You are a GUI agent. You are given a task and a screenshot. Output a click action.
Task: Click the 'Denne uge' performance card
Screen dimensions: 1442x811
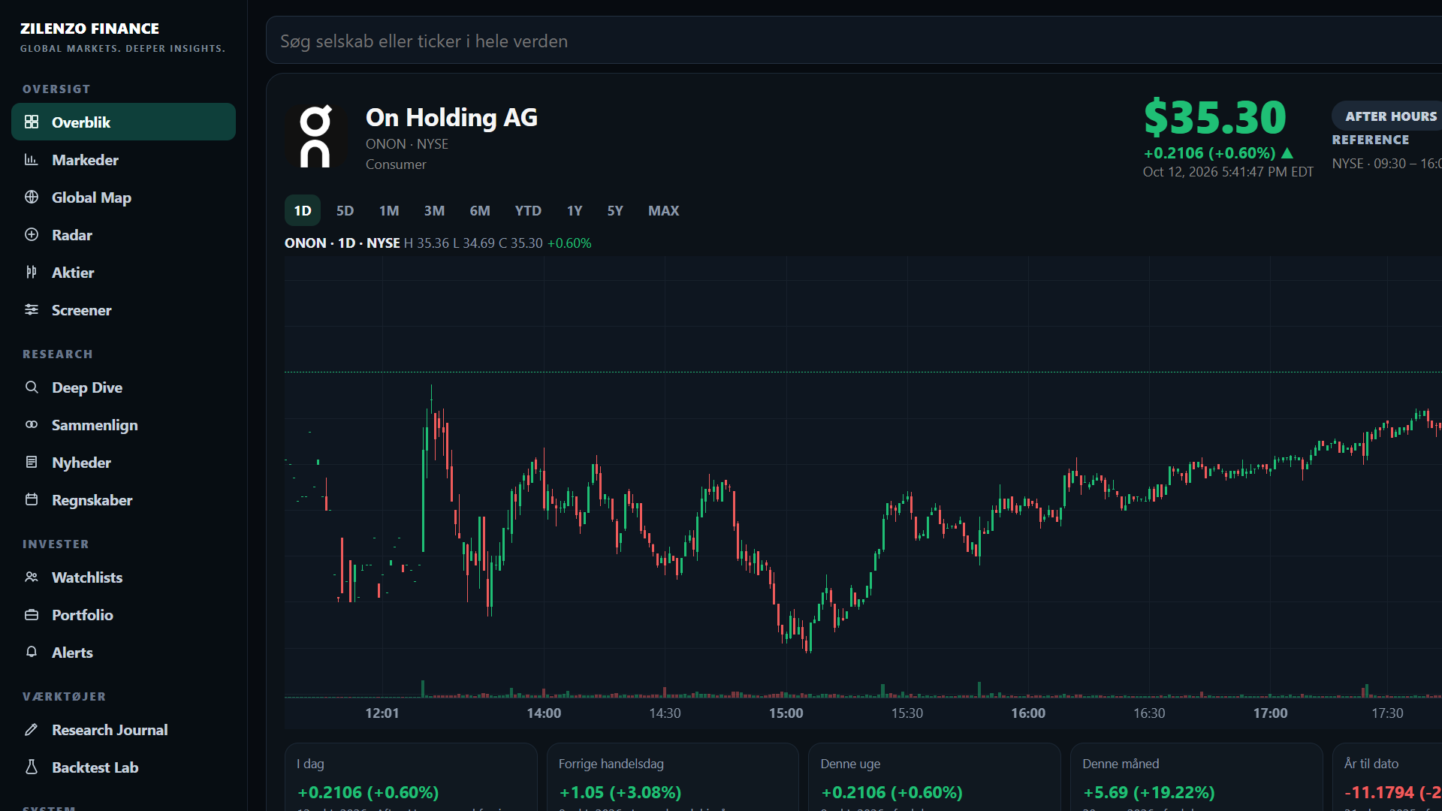934,777
